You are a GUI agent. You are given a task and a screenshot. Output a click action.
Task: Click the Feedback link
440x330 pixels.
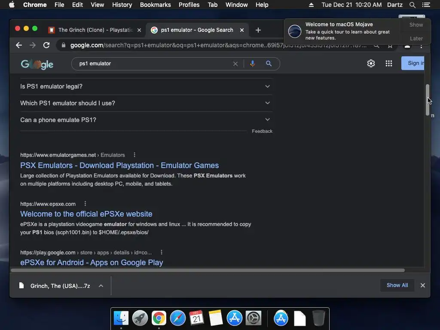tap(262, 131)
